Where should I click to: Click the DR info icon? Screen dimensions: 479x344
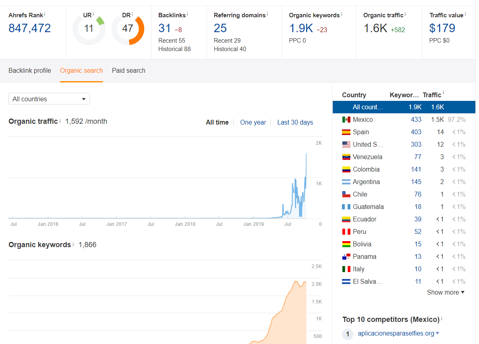132,14
